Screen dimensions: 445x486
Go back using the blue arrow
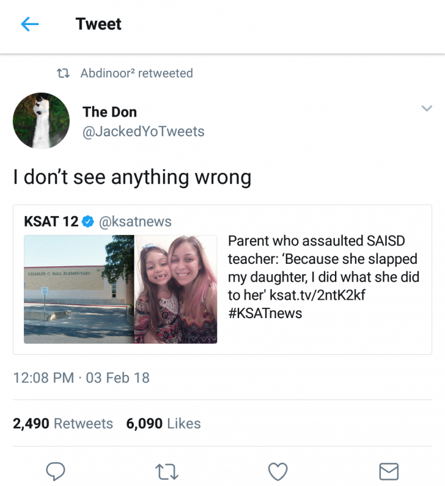coord(29,24)
